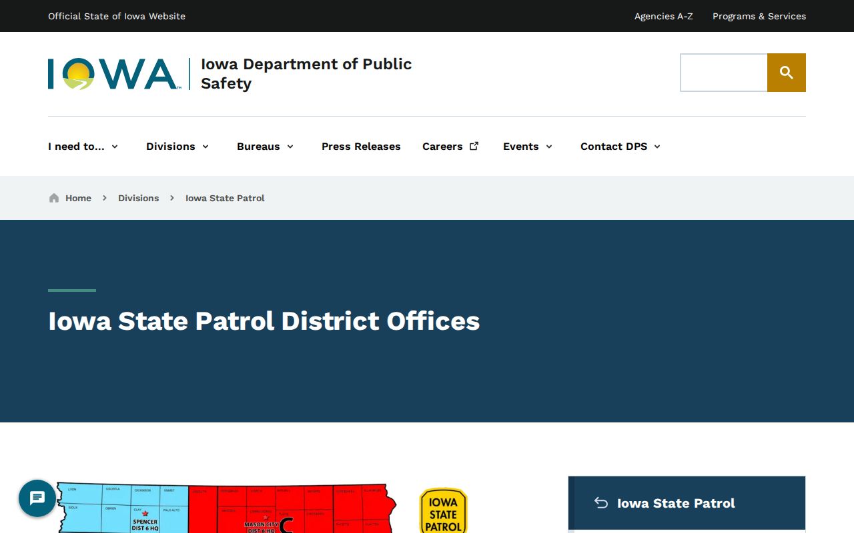The height and width of the screenshot is (533, 854).
Task: Expand the Divisions menu chevron
Action: tap(205, 147)
